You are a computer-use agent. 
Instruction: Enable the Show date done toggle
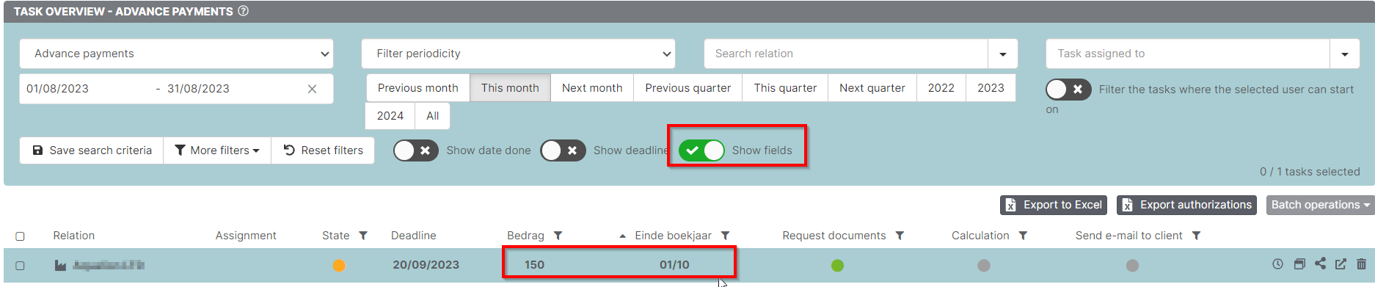(x=416, y=150)
